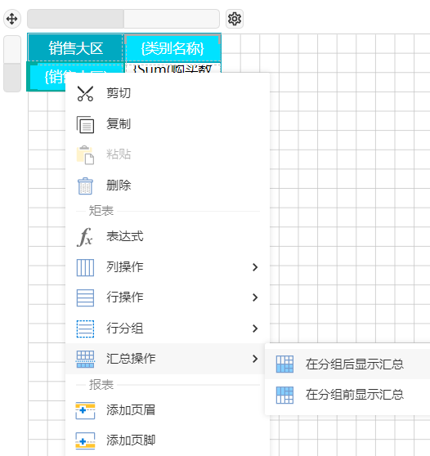Click the Add page header icon
Image resolution: width=430 pixels, height=456 pixels.
pos(85,410)
